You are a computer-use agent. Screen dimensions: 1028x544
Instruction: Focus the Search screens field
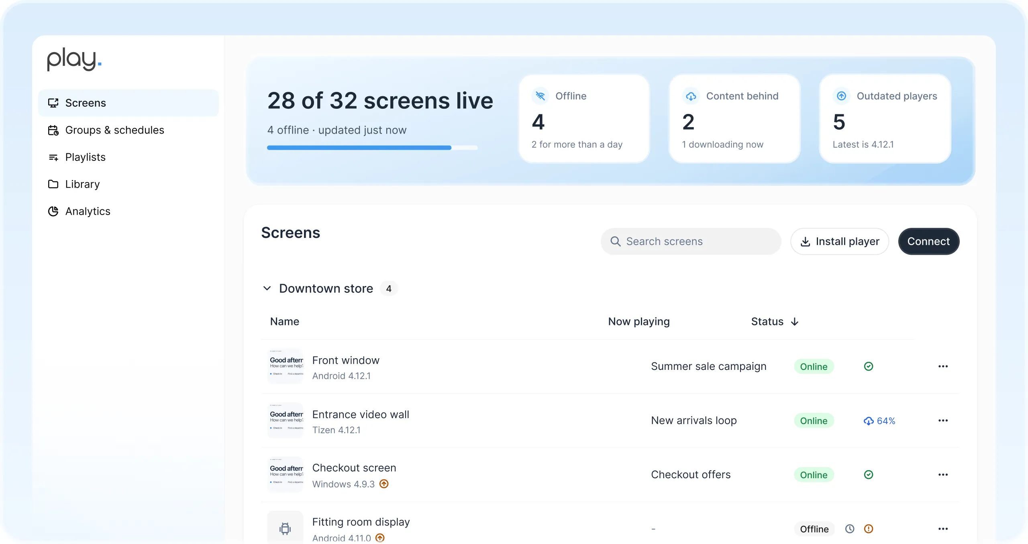(691, 242)
